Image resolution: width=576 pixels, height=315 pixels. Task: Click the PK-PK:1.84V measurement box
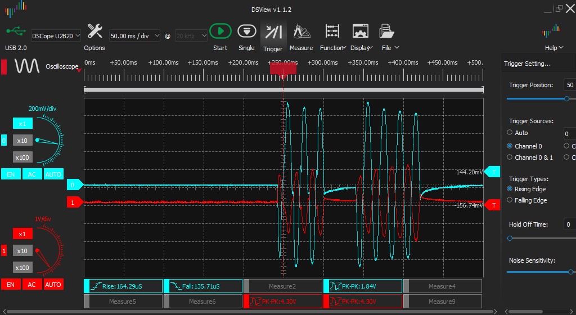coord(363,286)
